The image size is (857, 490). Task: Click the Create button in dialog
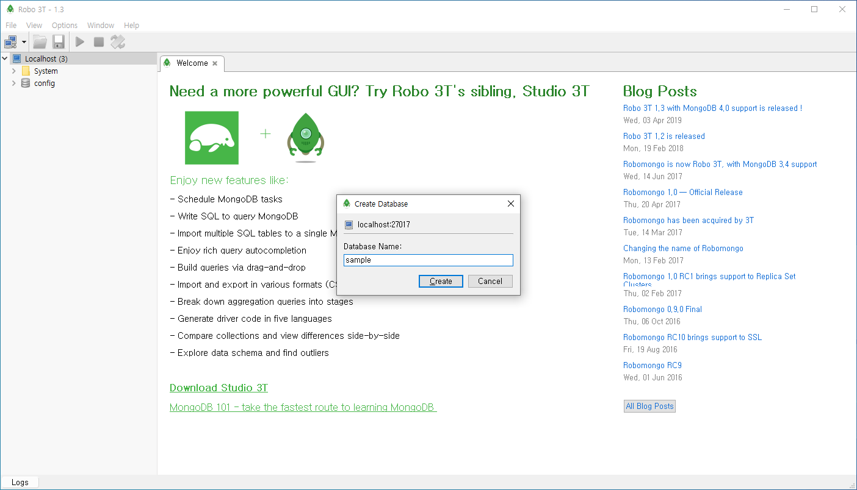(x=441, y=282)
